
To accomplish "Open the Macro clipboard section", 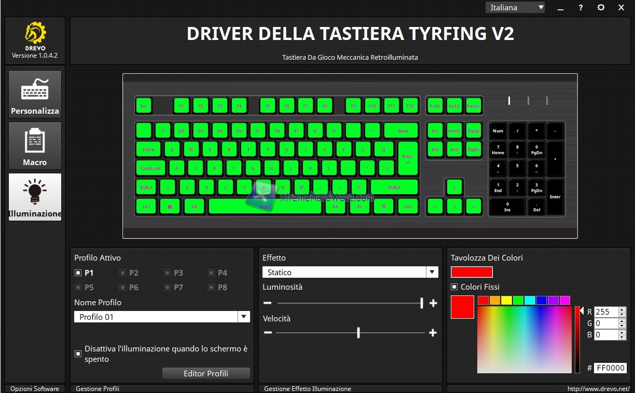I will 35,145.
